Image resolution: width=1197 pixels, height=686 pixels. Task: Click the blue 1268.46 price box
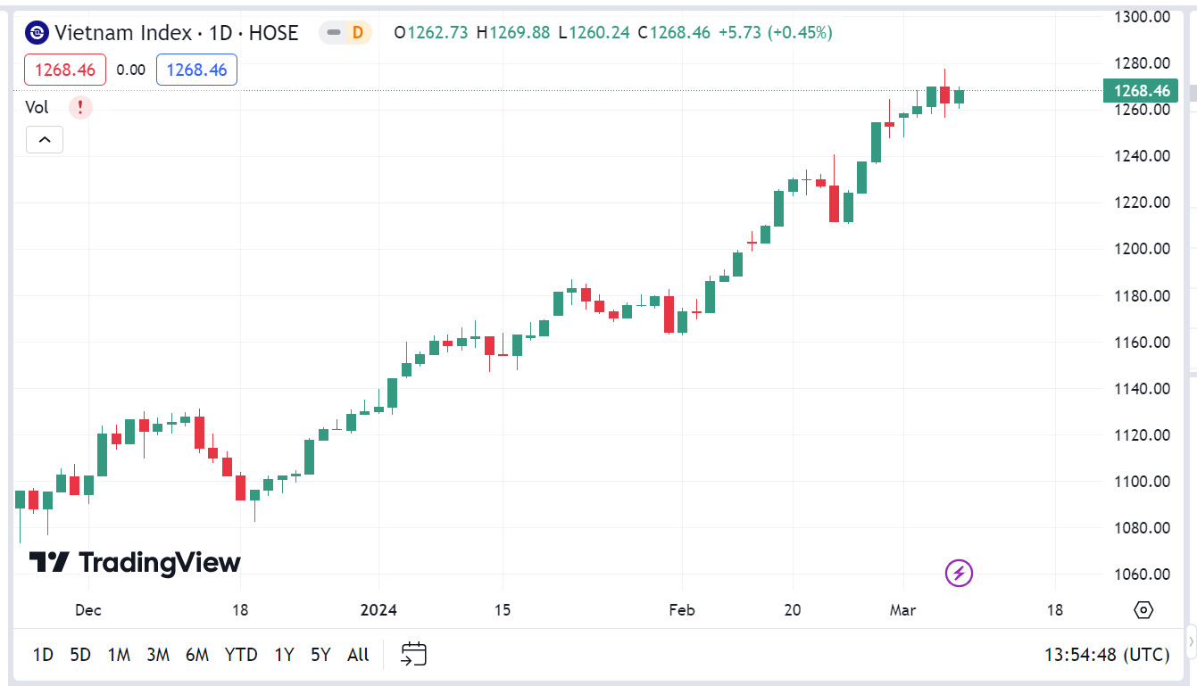pos(196,70)
